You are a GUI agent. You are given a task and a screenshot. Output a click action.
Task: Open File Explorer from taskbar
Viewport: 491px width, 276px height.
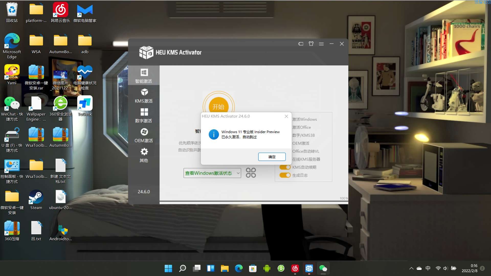pos(225,268)
